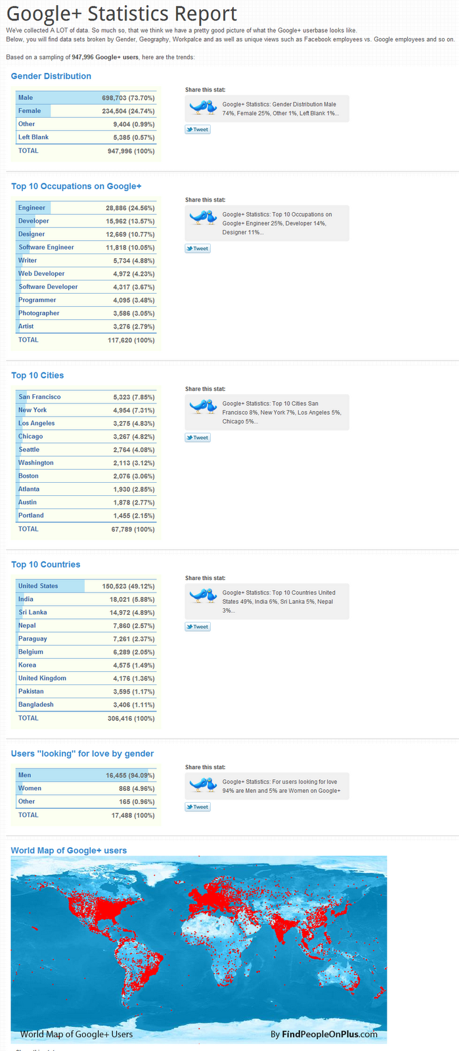459x1051 pixels.
Task: Select the Los Angeles city row
Action: coord(86,424)
